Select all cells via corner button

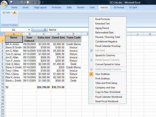[3, 34]
